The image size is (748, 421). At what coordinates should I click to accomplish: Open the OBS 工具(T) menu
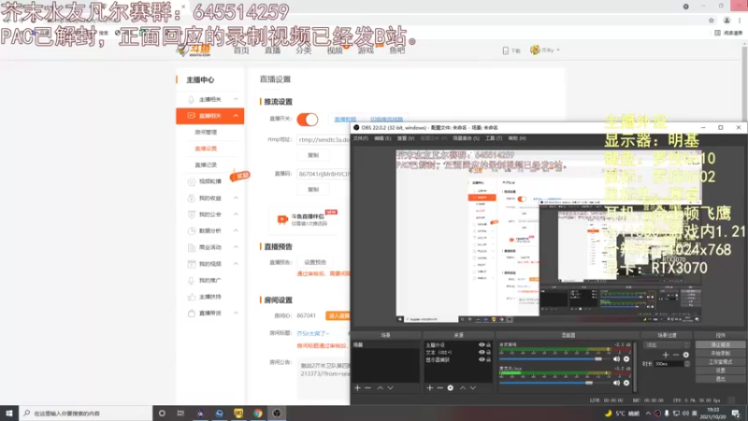[x=494, y=138]
